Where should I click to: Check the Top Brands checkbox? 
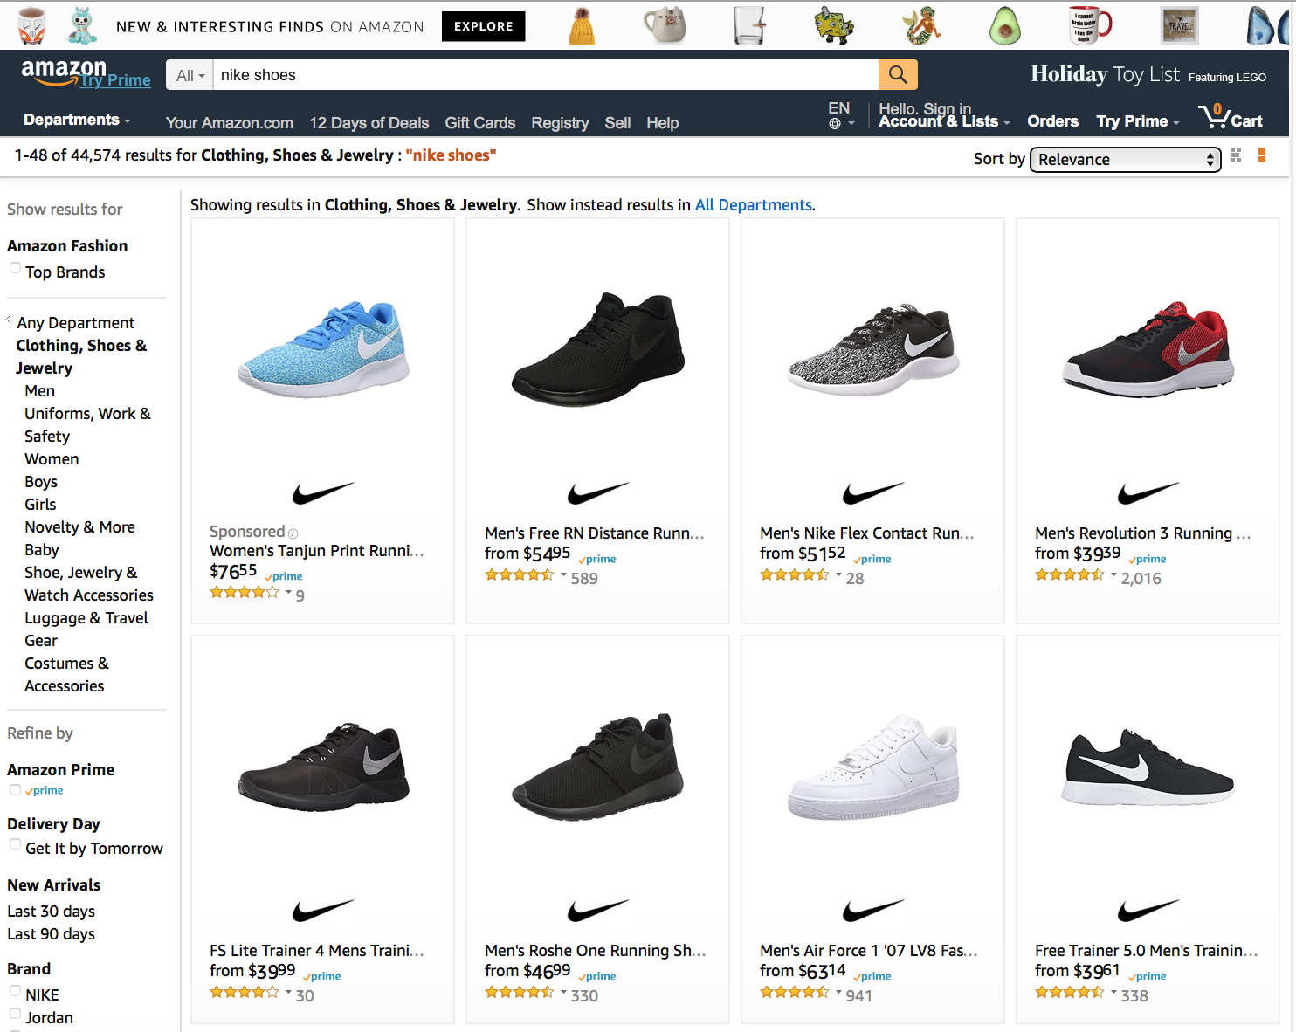(x=15, y=269)
